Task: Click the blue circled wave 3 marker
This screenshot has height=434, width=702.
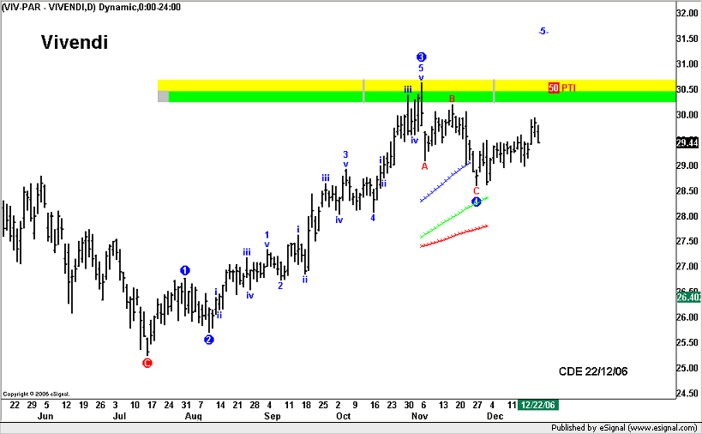Action: [421, 57]
